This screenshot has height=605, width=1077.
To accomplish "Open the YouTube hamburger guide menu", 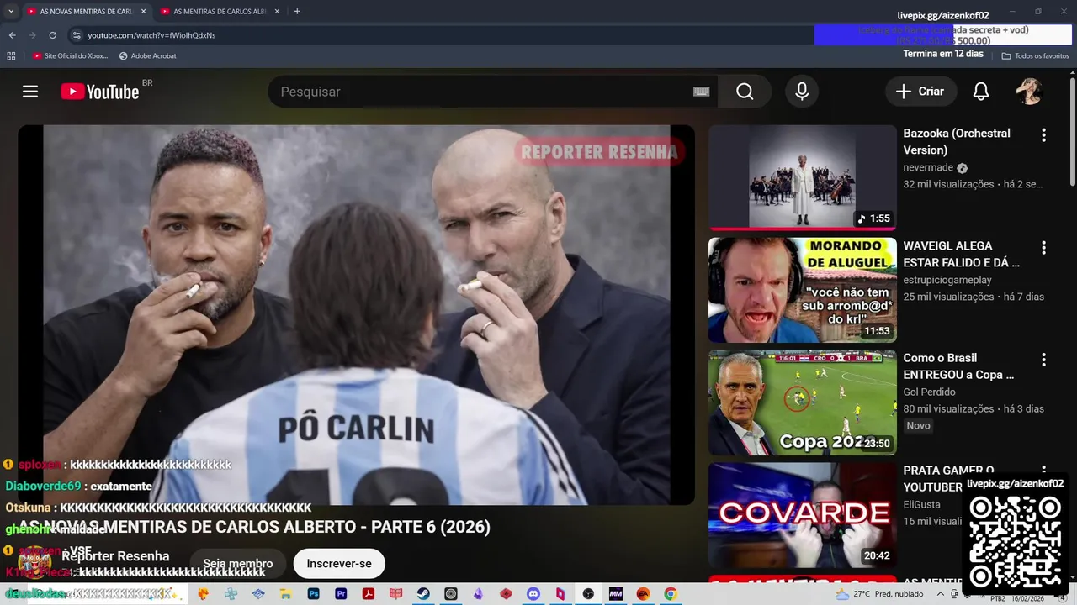I will click(x=30, y=92).
